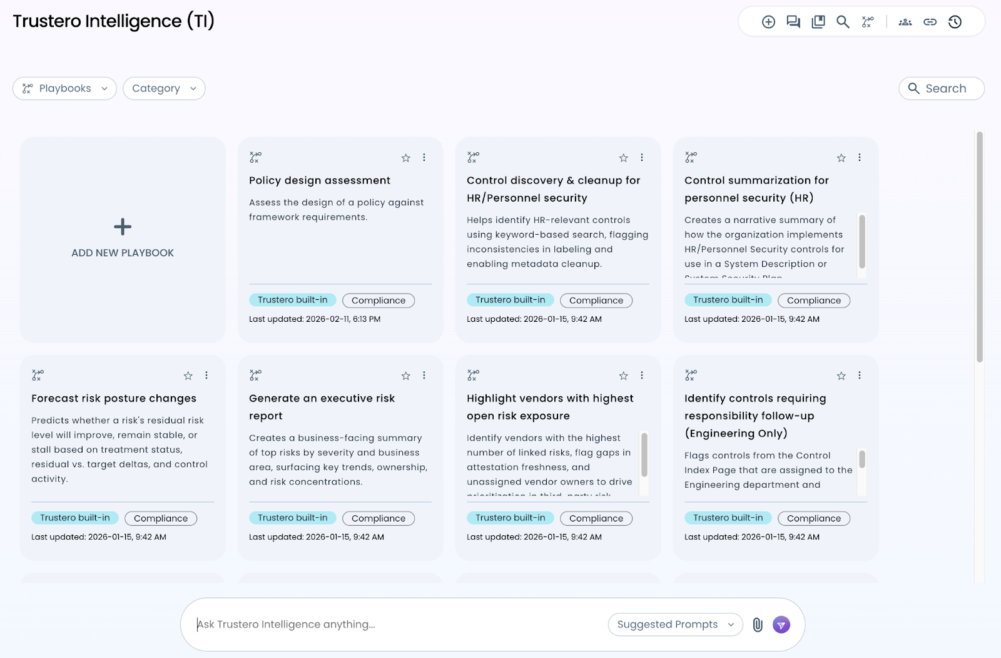Open the more options menu on Control summarization card
The image size is (1001, 658).
[860, 158]
